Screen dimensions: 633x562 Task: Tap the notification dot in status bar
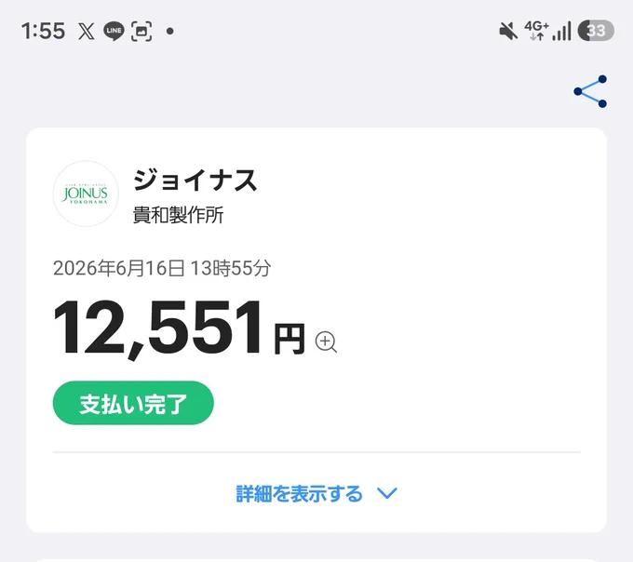(x=170, y=31)
